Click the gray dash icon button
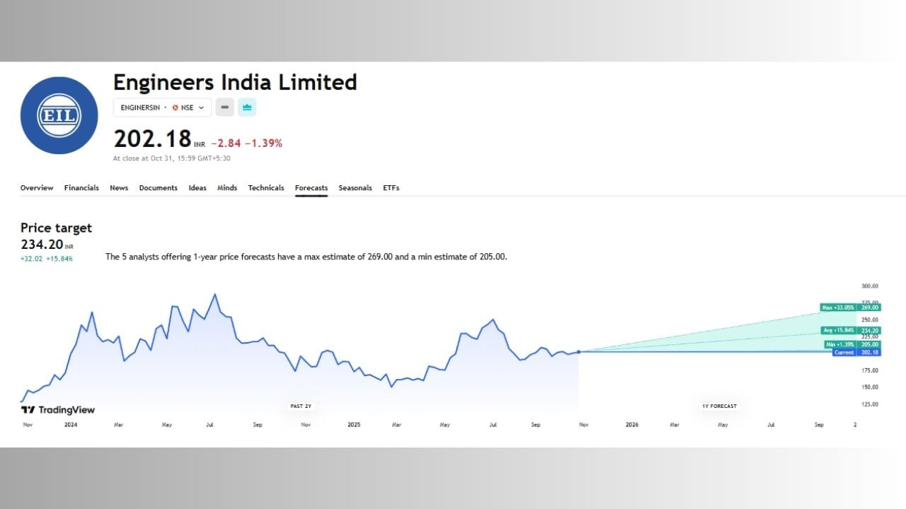The height and width of the screenshot is (509, 906). (x=224, y=107)
